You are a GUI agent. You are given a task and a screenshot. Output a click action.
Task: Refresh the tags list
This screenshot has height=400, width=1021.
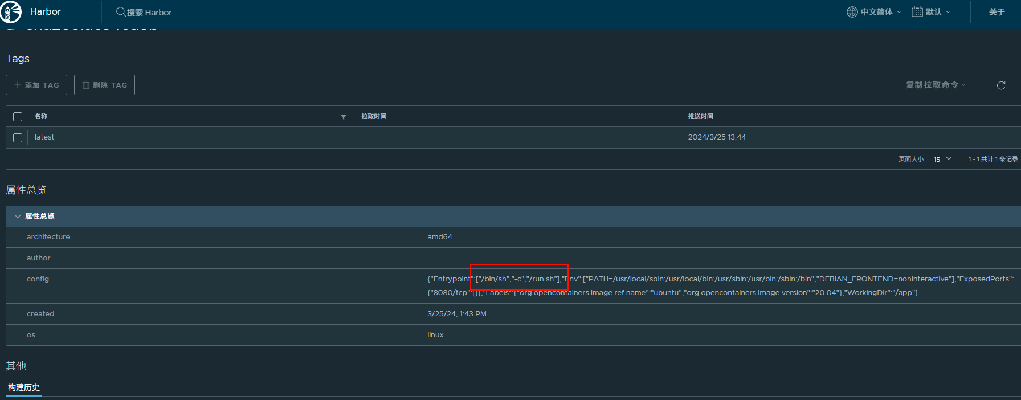point(1000,85)
